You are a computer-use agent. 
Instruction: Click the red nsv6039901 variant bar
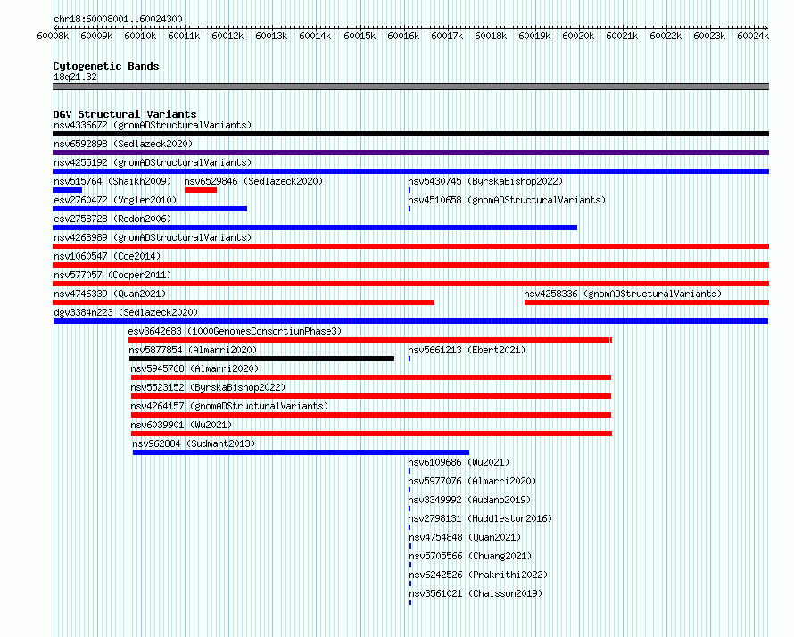(x=372, y=434)
